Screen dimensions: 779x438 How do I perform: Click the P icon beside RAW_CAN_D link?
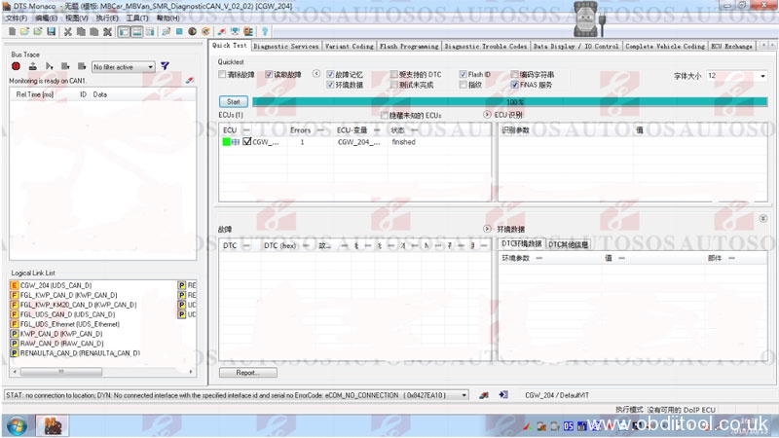pyautogui.click(x=15, y=344)
